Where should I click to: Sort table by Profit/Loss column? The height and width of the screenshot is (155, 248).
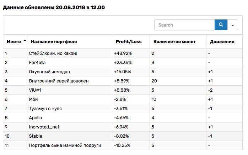point(129,42)
